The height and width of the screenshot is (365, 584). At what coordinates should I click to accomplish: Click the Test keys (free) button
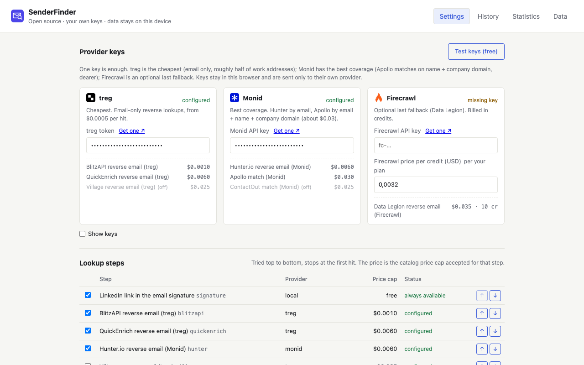pyautogui.click(x=476, y=52)
